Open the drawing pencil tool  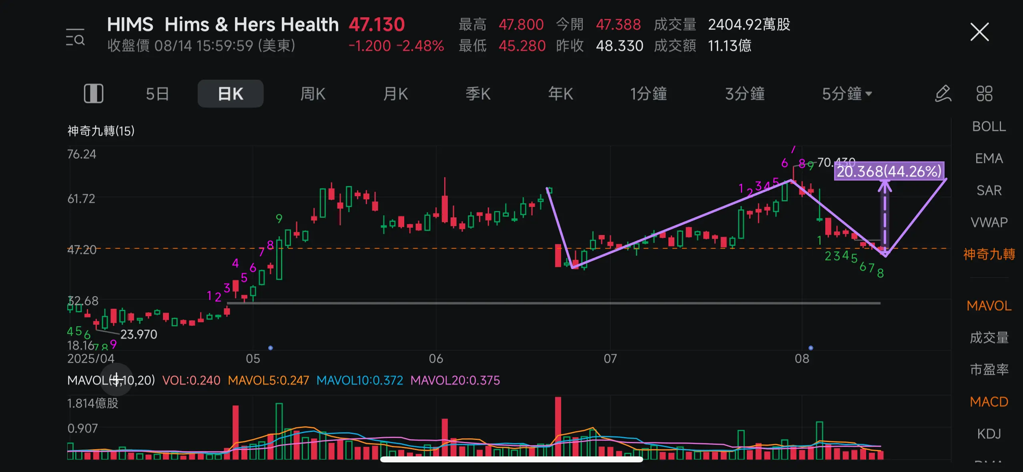(943, 94)
